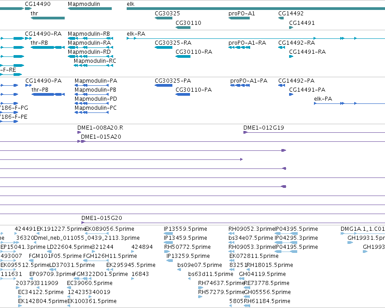Select EST GH04119.5prime
Image resolution: width=385 pixels, height=308 pixels.
coord(262,274)
